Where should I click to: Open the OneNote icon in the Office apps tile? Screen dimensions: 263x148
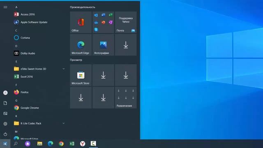tap(111, 22)
